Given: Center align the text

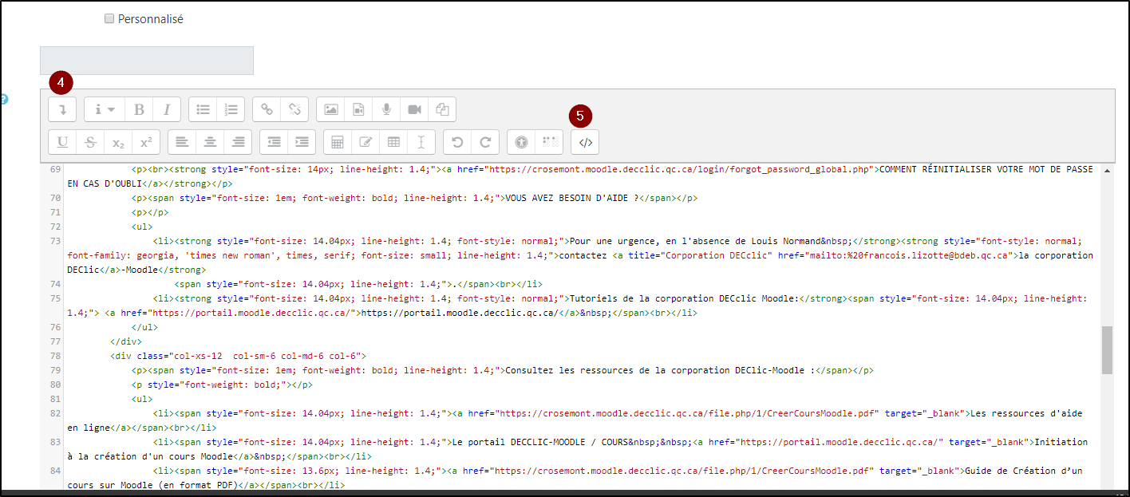Looking at the screenshot, I should (x=210, y=142).
